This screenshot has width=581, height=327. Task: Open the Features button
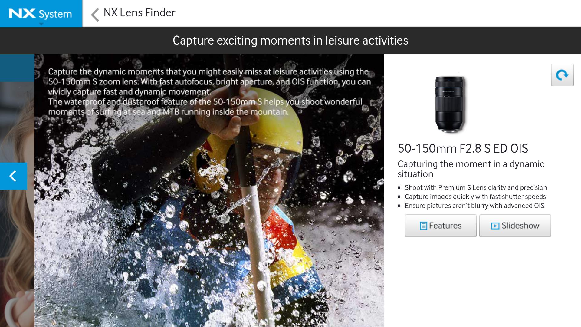coord(441,226)
